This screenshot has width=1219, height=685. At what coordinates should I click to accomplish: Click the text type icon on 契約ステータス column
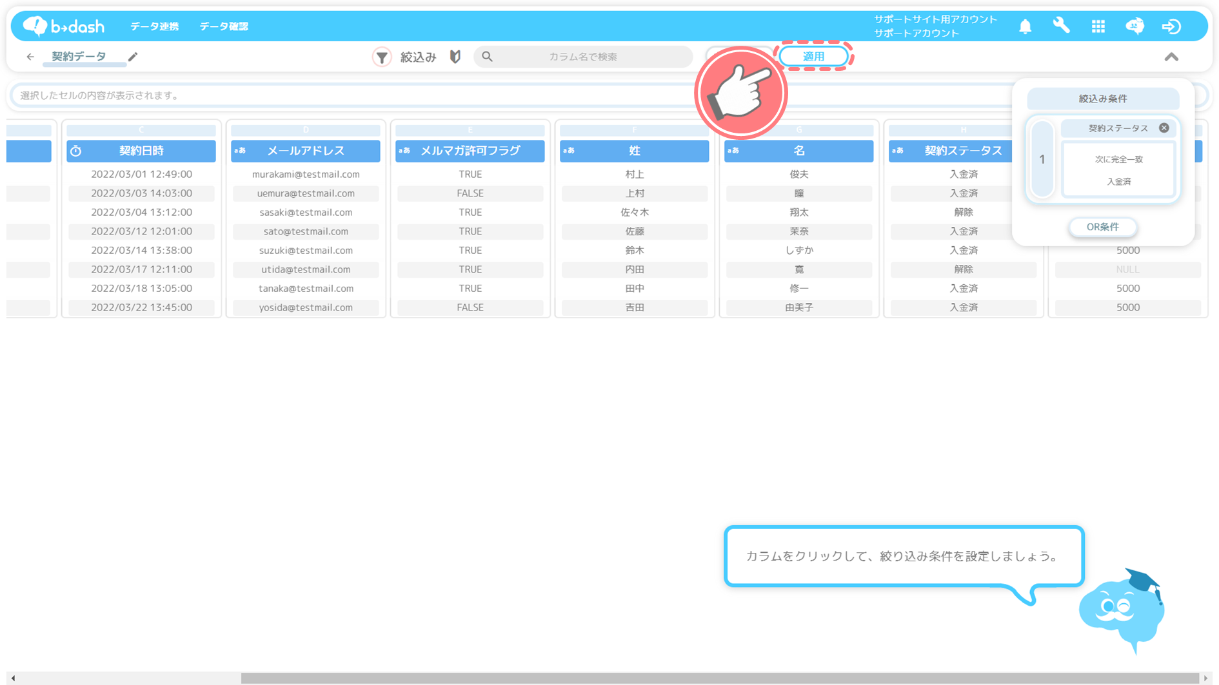[x=897, y=151]
